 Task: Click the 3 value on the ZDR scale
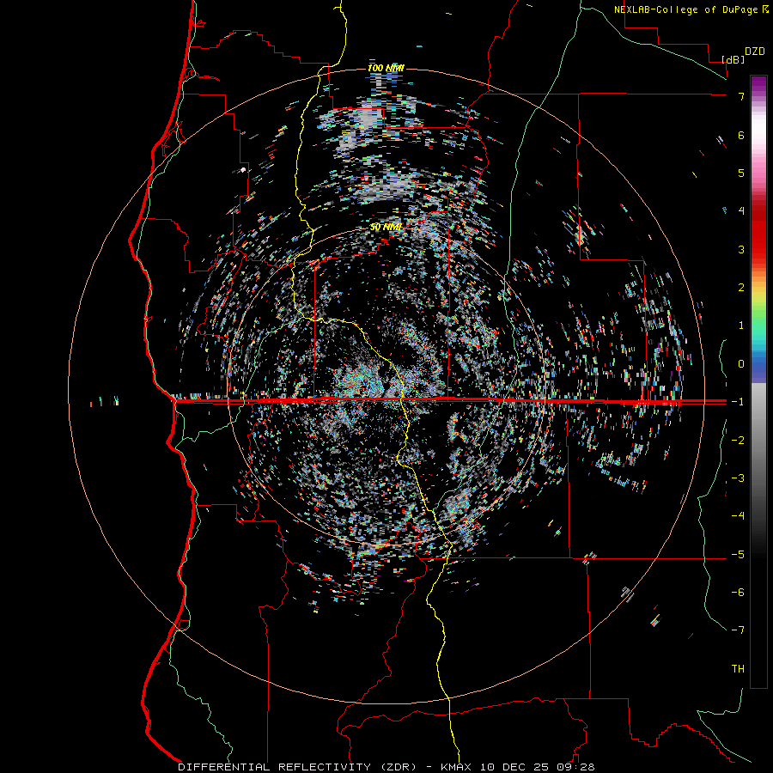(x=741, y=249)
